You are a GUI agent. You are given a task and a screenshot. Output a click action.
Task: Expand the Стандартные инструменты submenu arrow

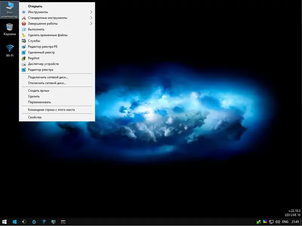[x=91, y=18]
